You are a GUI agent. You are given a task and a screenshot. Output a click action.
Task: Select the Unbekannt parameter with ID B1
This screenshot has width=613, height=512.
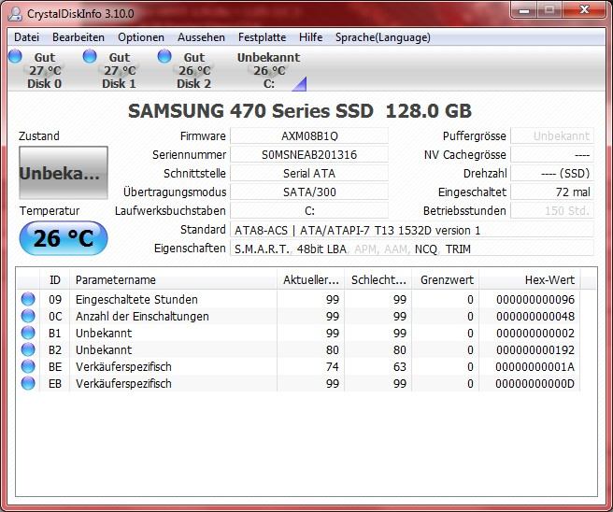(x=299, y=333)
